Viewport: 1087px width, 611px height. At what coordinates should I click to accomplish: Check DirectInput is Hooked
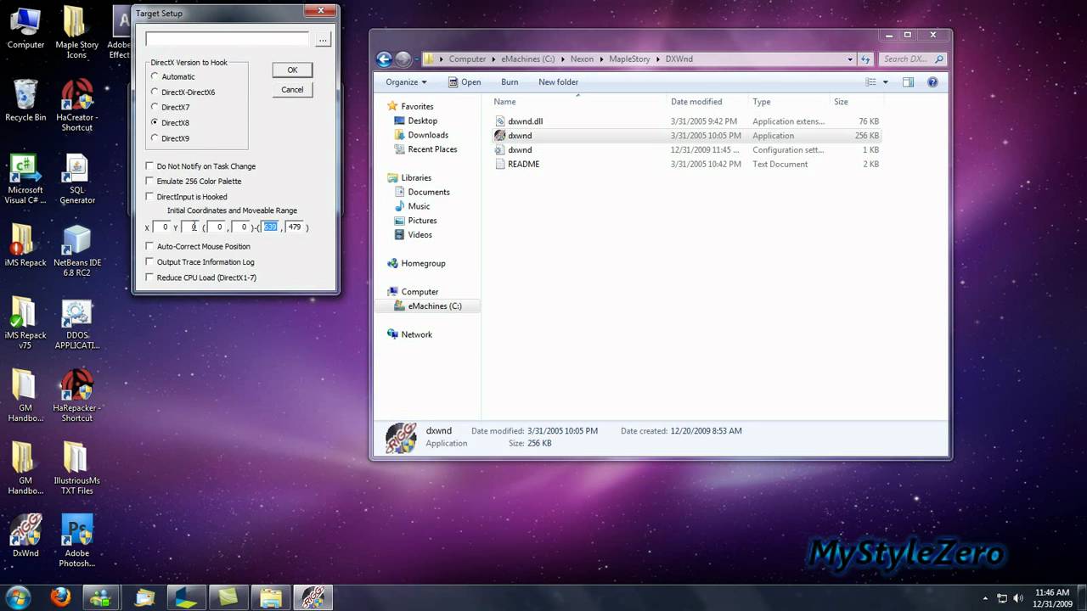click(x=150, y=197)
